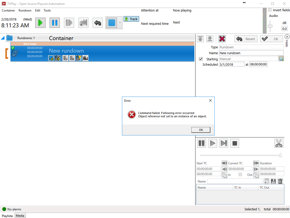The height and width of the screenshot is (218, 290).
Task: Open the dropdown beside the blue square button
Action: click(x=120, y=22)
